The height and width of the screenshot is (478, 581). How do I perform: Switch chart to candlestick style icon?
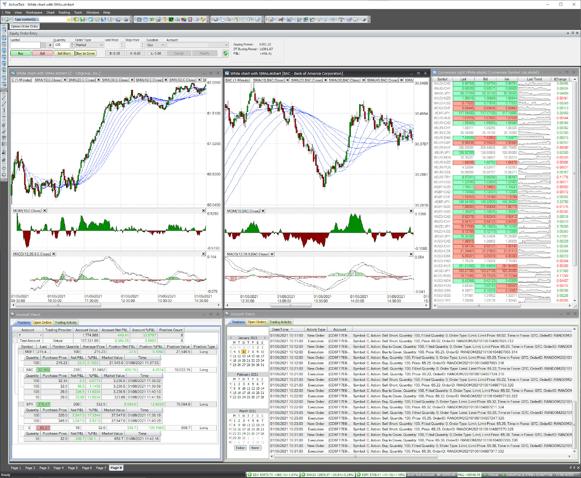tap(306, 19)
